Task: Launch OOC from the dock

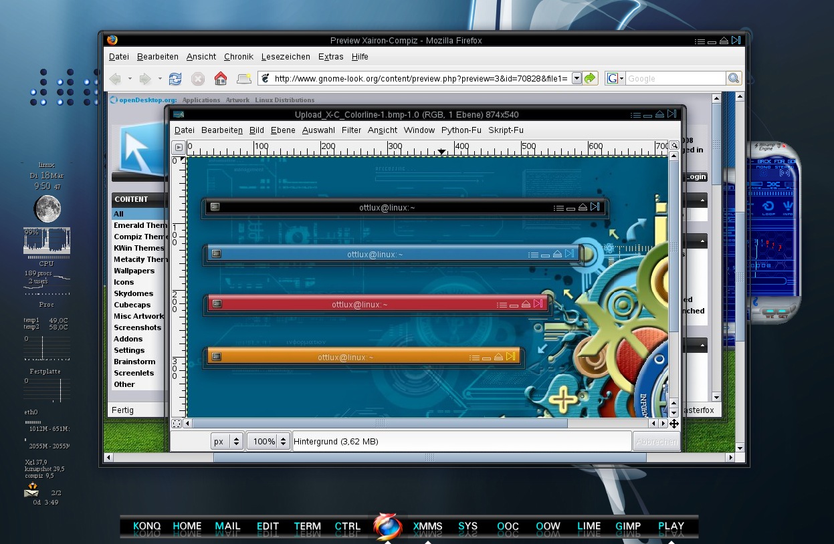Action: (508, 526)
